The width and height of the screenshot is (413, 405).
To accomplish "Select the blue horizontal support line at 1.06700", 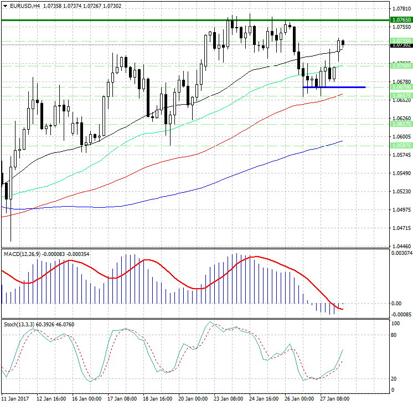I will point(334,87).
